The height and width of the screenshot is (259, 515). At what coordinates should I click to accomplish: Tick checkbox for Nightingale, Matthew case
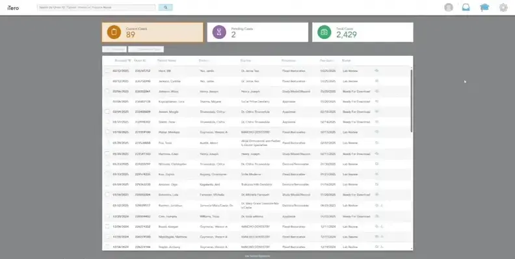107,236
